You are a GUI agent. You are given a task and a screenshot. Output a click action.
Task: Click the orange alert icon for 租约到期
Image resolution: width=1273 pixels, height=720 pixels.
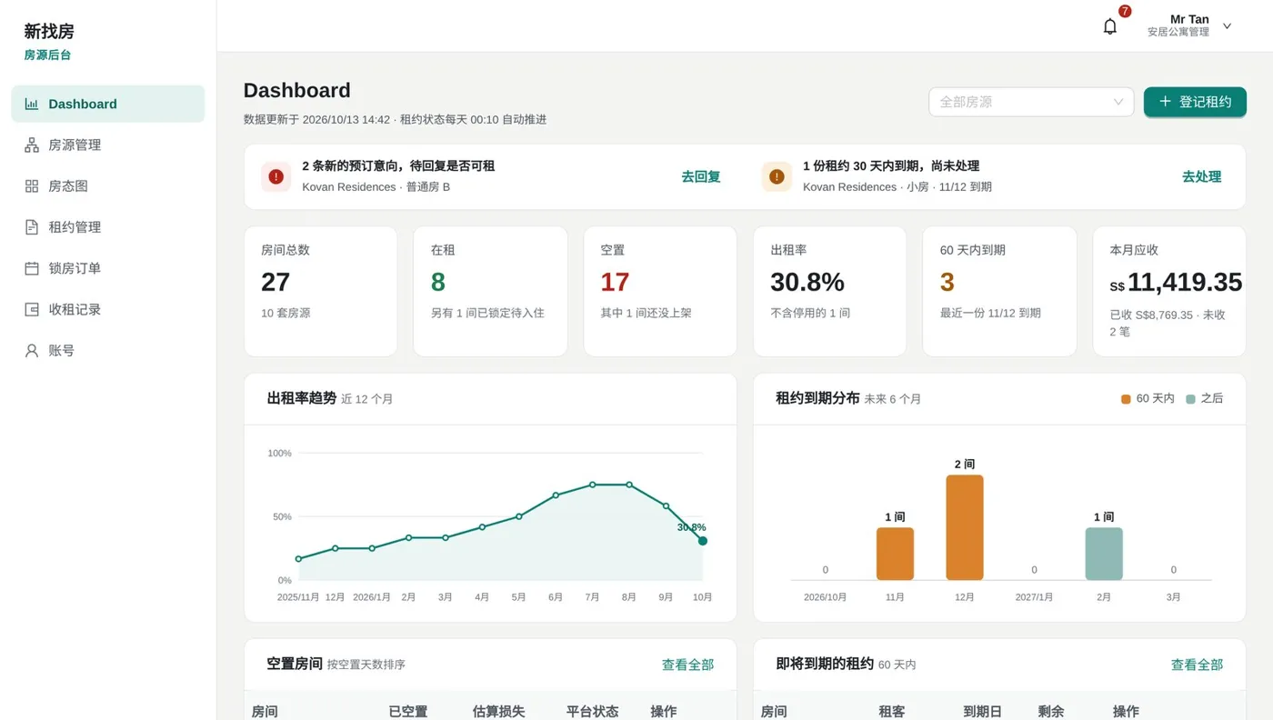coord(777,176)
